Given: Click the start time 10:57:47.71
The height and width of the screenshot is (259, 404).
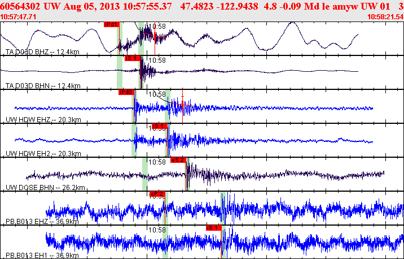Looking at the screenshot, I should point(18,17).
